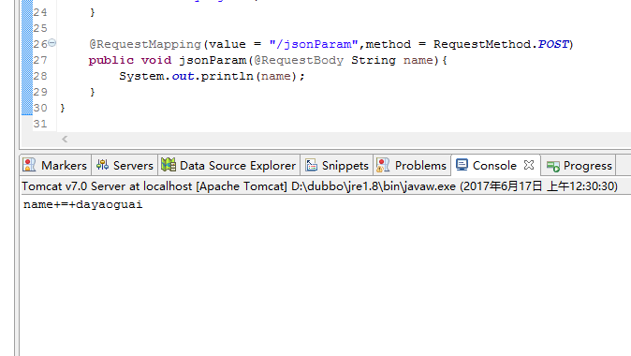The image size is (631, 356).
Task: Open the Snippets tab
Action: (337, 165)
